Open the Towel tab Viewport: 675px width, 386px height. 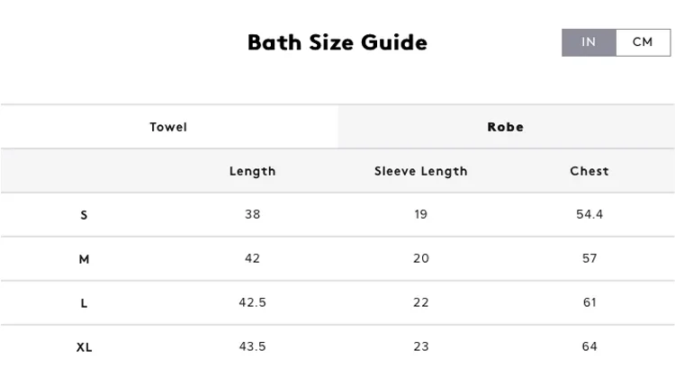[x=168, y=127]
